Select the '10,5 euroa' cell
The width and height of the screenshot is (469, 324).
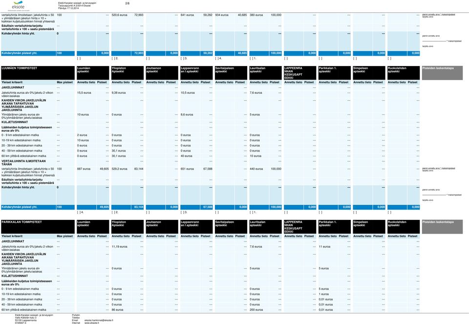188,93
